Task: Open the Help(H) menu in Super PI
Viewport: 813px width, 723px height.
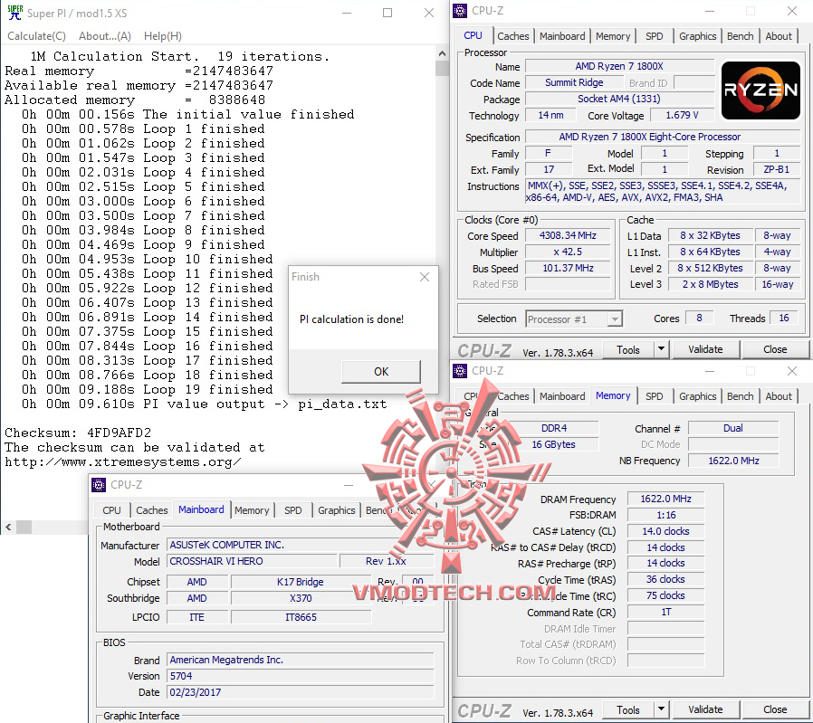Action: [162, 35]
